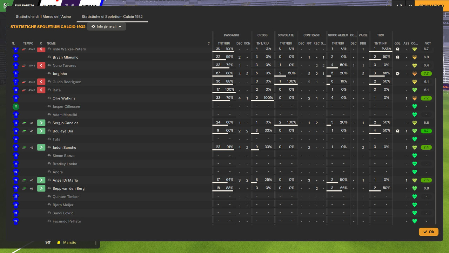Image resolution: width=449 pixels, height=253 pixels.
Task: Click substituted-on arrow icon for Ángel Di María
Action: coord(41,180)
